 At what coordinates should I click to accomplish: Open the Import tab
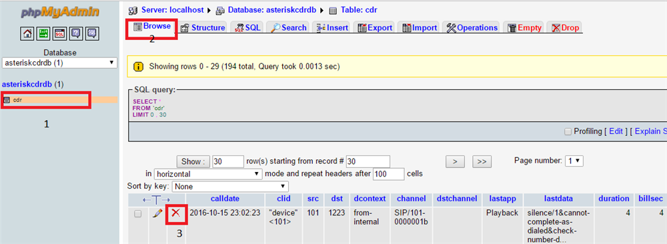point(419,27)
